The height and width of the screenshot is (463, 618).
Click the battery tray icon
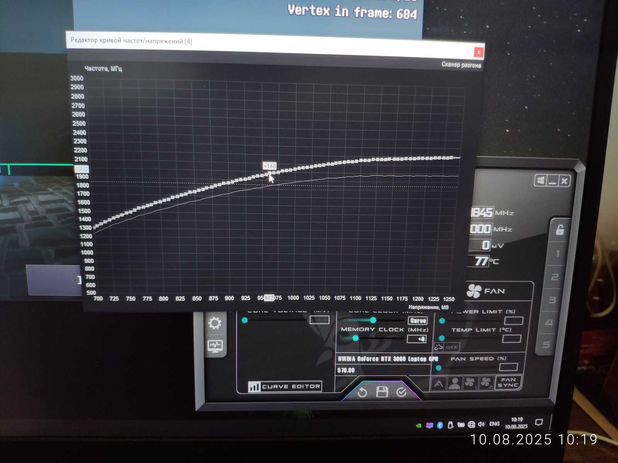click(461, 425)
